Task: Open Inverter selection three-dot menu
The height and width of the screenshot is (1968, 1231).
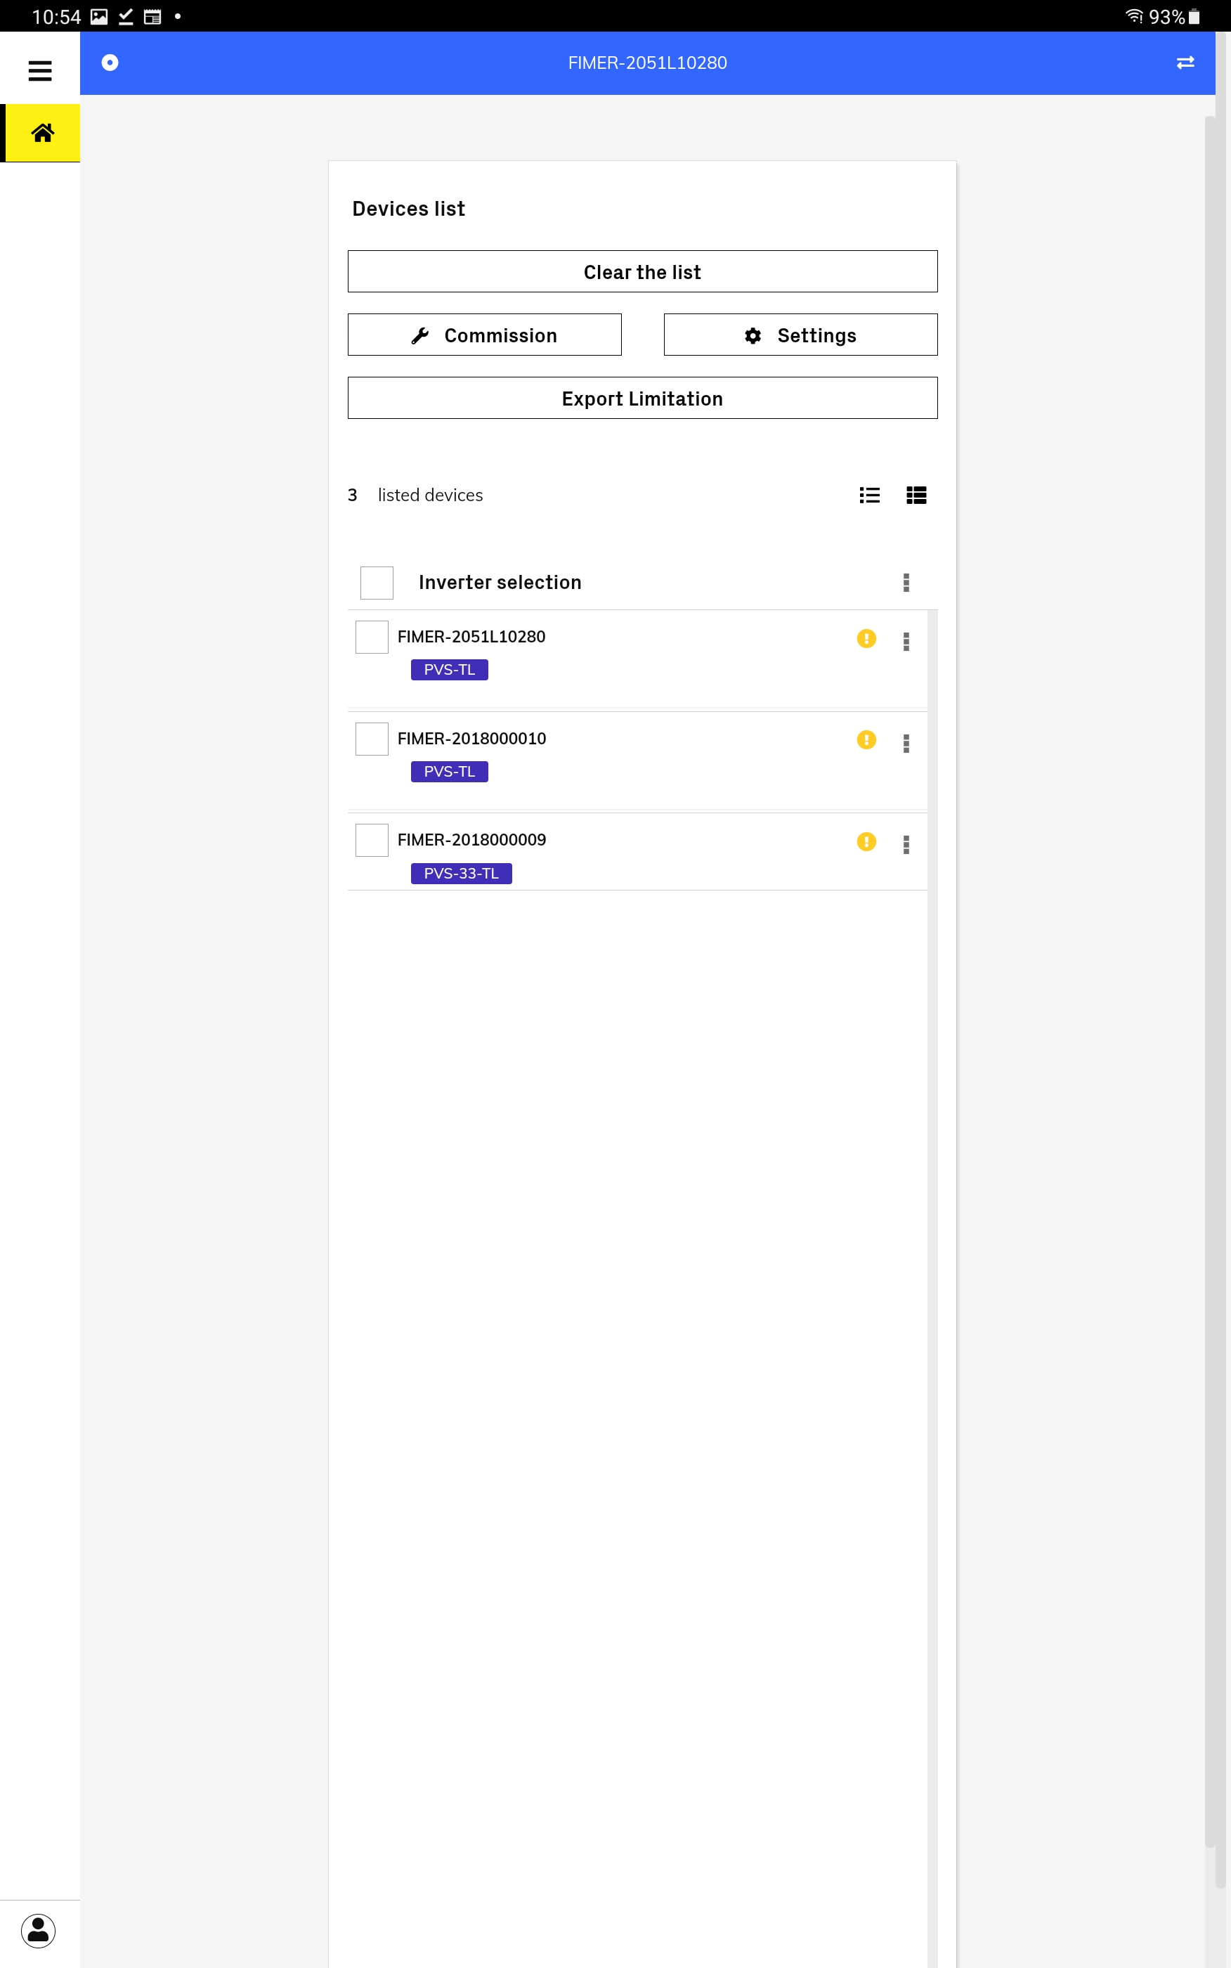Action: (906, 582)
